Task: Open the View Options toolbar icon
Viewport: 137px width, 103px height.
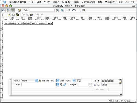Action: 84,10
